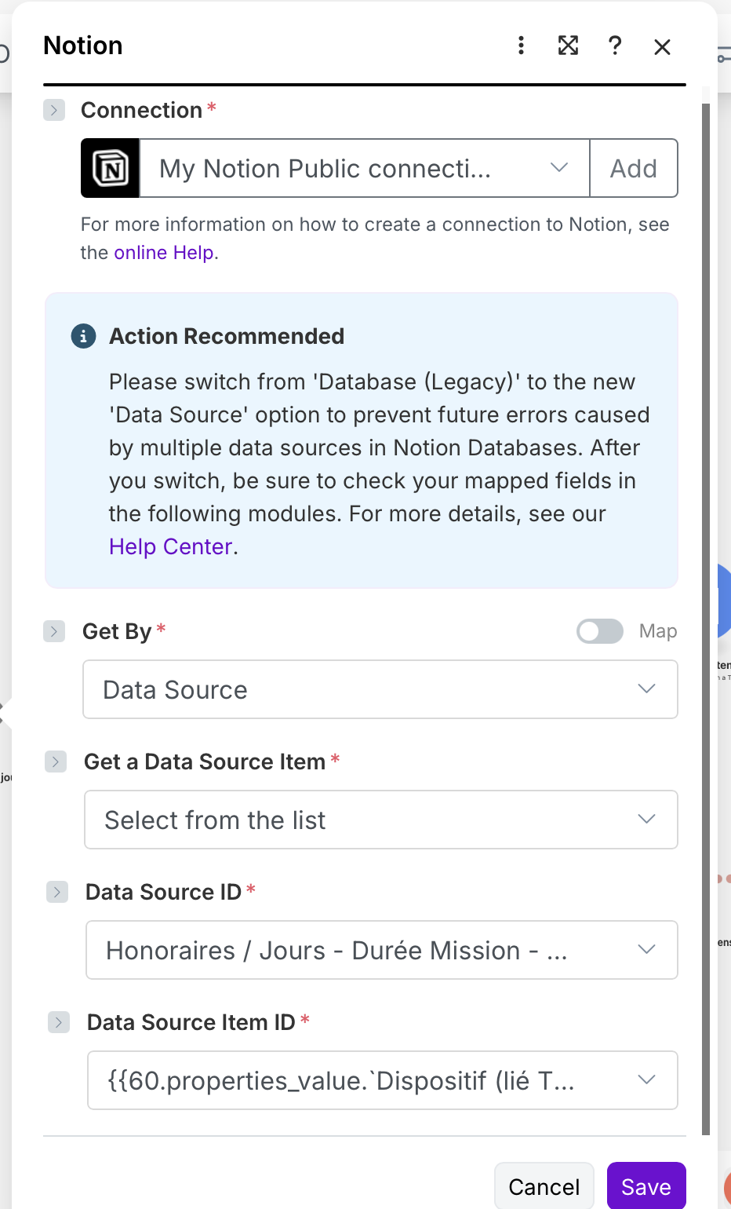Click the info icon in Action Recommended

point(83,336)
